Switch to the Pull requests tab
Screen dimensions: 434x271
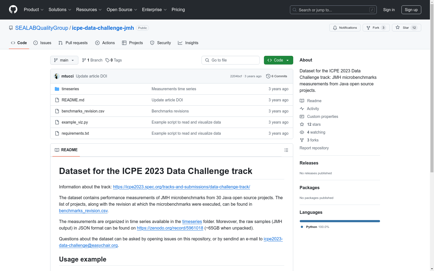tap(73, 43)
